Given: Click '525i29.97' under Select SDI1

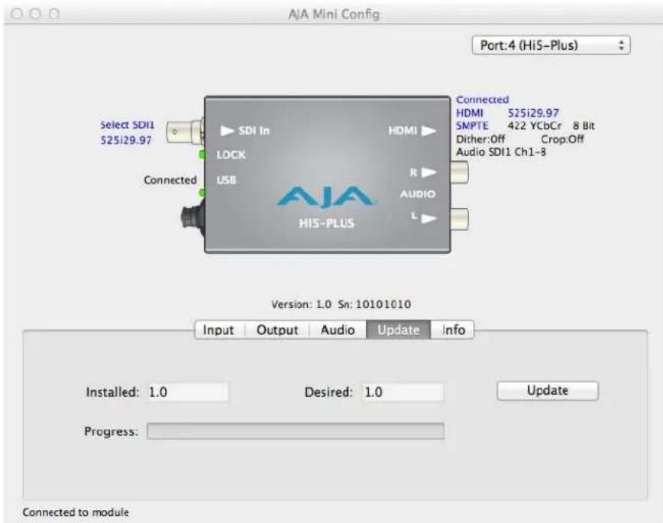Looking at the screenshot, I should pyautogui.click(x=126, y=140).
